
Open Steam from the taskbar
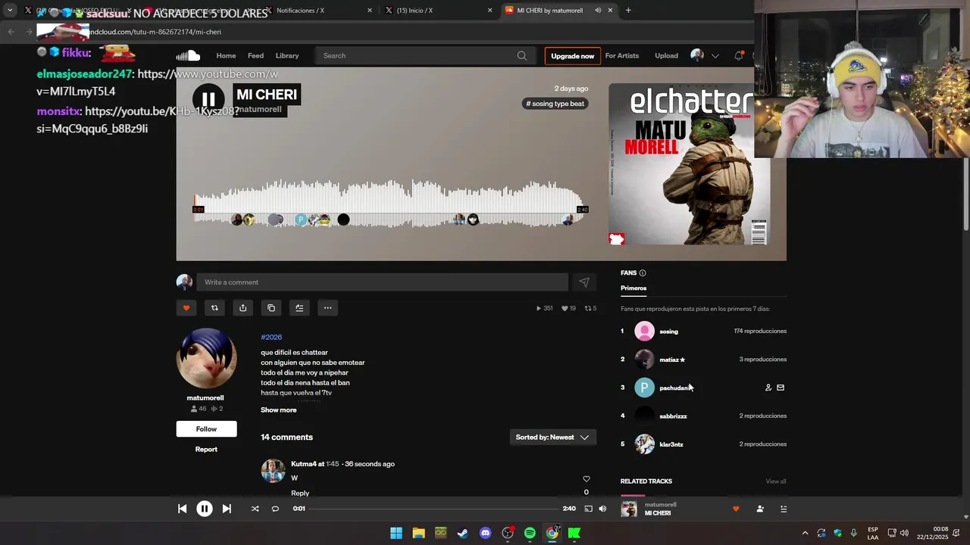[x=463, y=533]
